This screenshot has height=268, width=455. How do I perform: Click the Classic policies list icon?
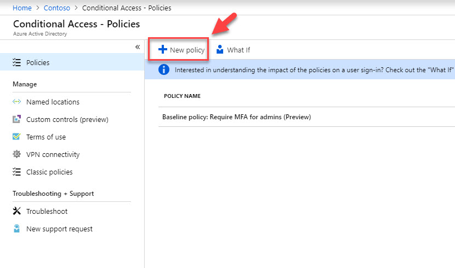16,172
